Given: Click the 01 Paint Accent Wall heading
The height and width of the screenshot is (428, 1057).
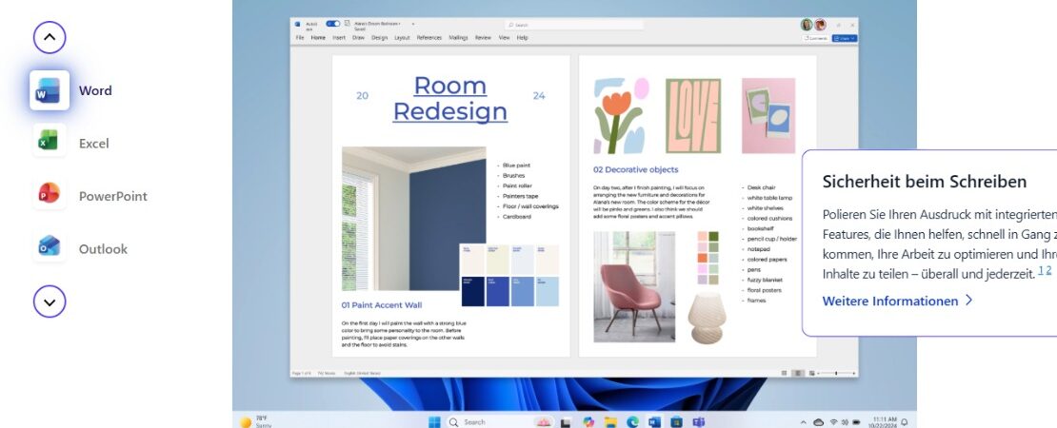Looking at the screenshot, I should pyautogui.click(x=382, y=305).
